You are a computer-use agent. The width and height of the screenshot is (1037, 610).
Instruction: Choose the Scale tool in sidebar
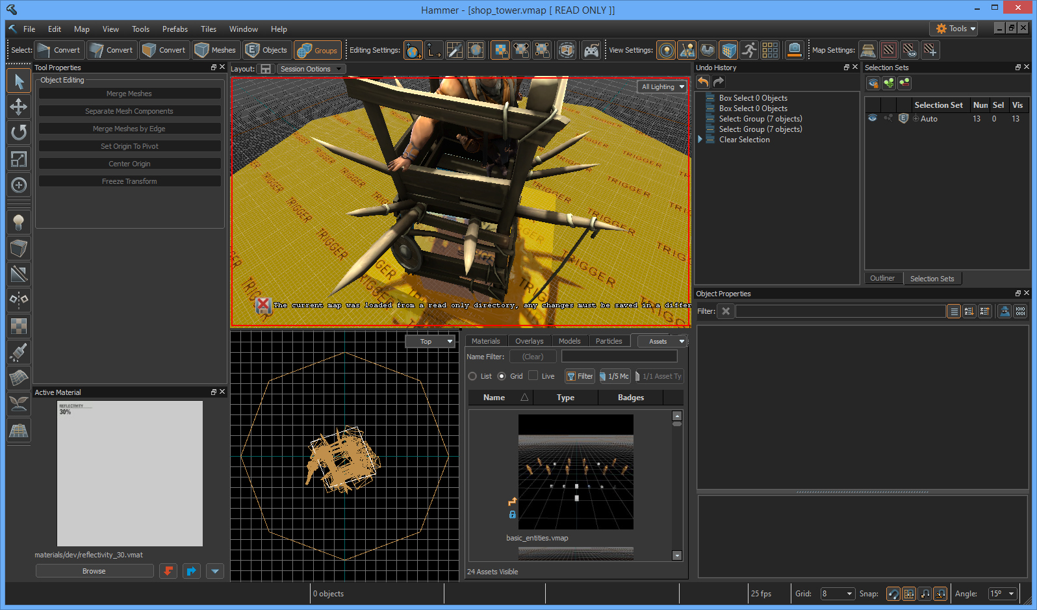pyautogui.click(x=19, y=159)
